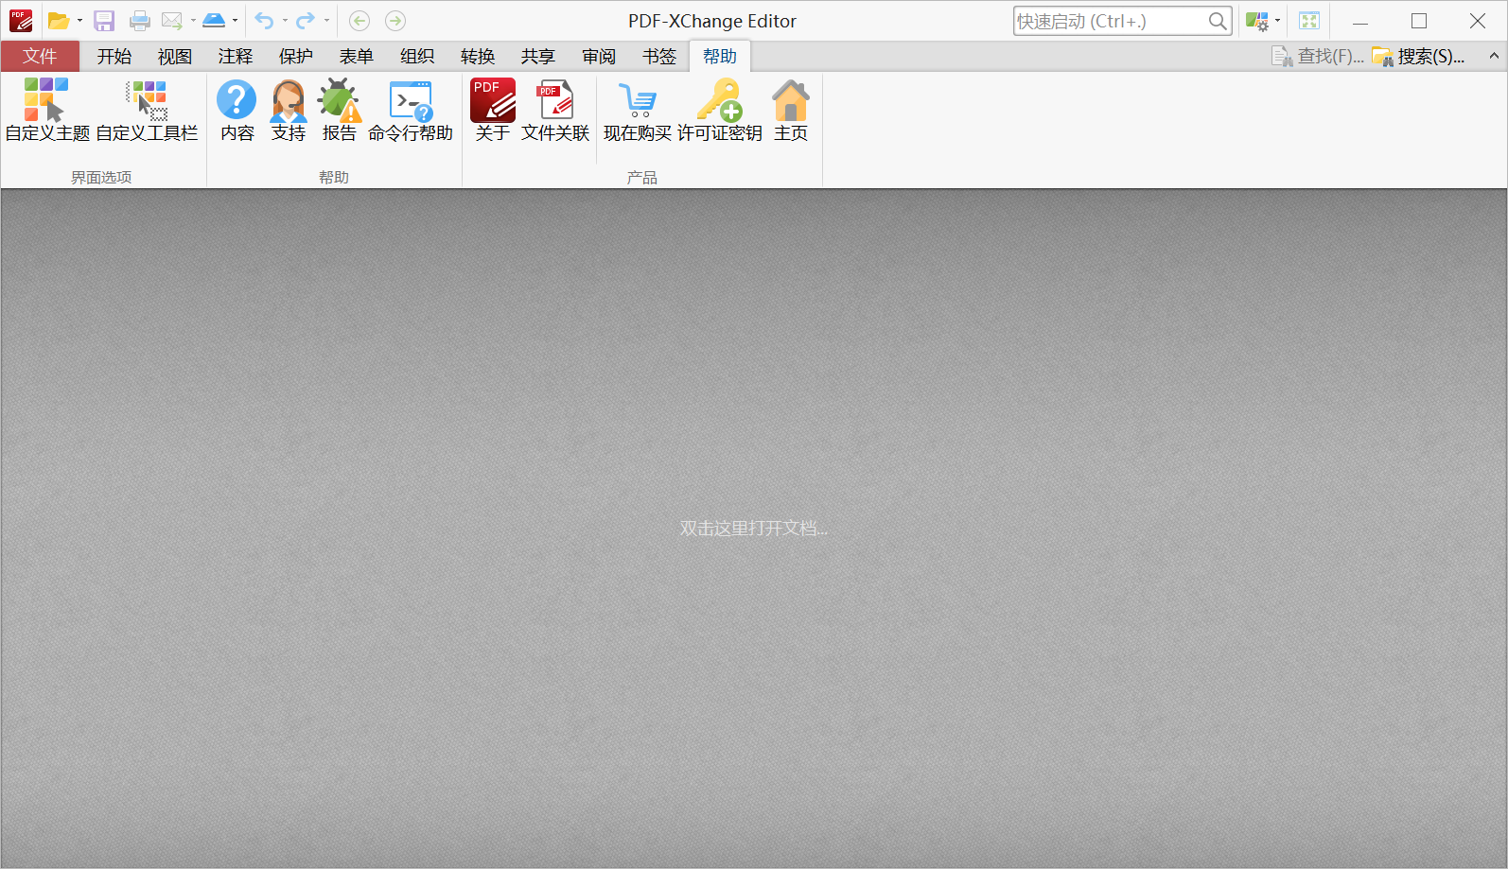Click the email envelope icon
1508x869 pixels.
(x=172, y=21)
